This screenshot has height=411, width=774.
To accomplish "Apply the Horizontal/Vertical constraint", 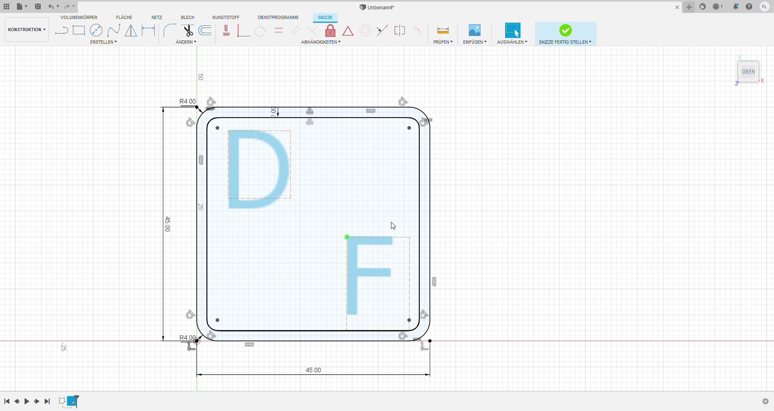I will (x=226, y=30).
